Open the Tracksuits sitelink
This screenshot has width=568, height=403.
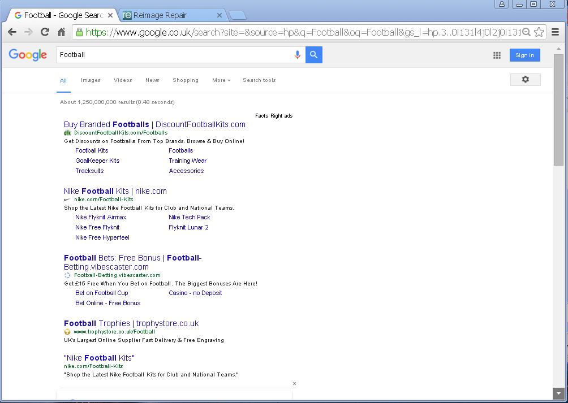89,171
